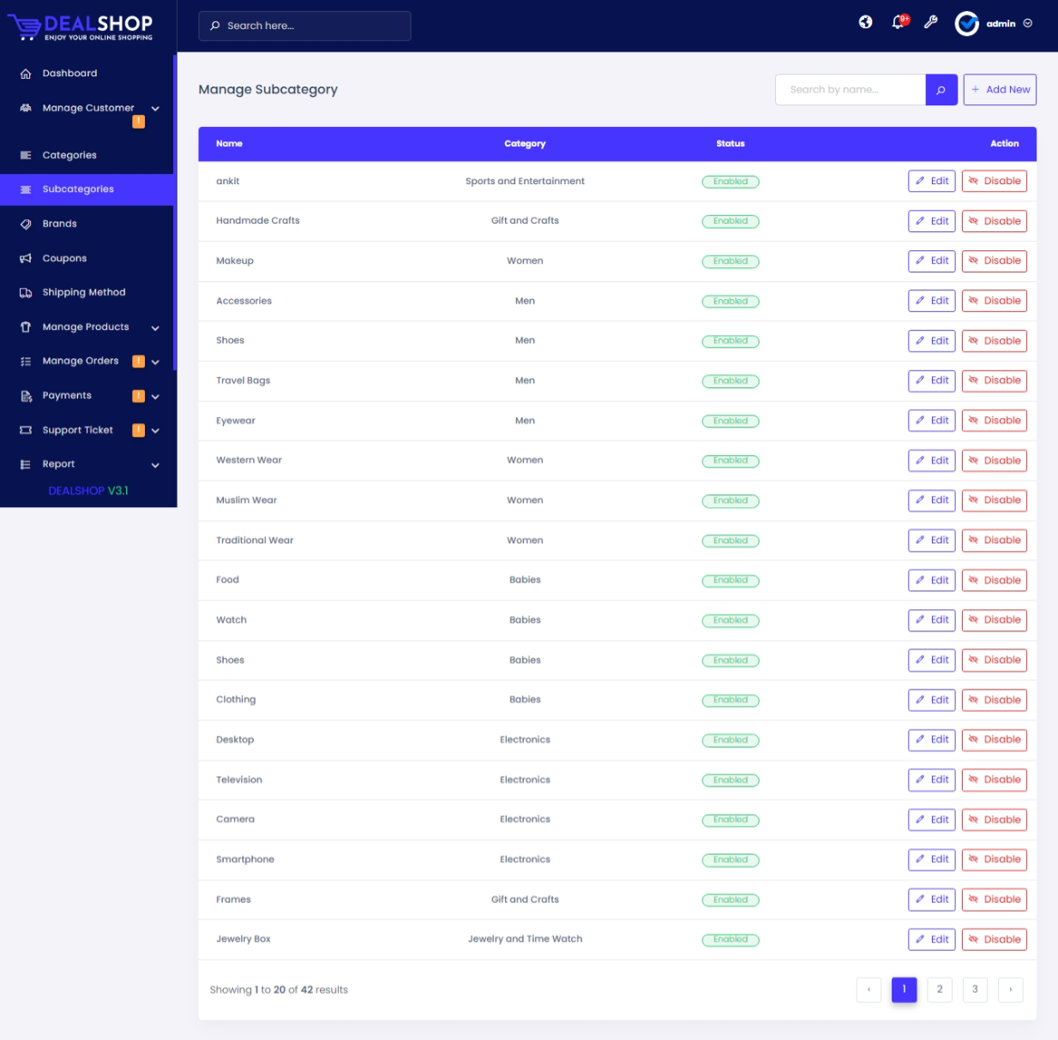Click the Add New button
Screen dimensions: 1058x1040
point(999,90)
